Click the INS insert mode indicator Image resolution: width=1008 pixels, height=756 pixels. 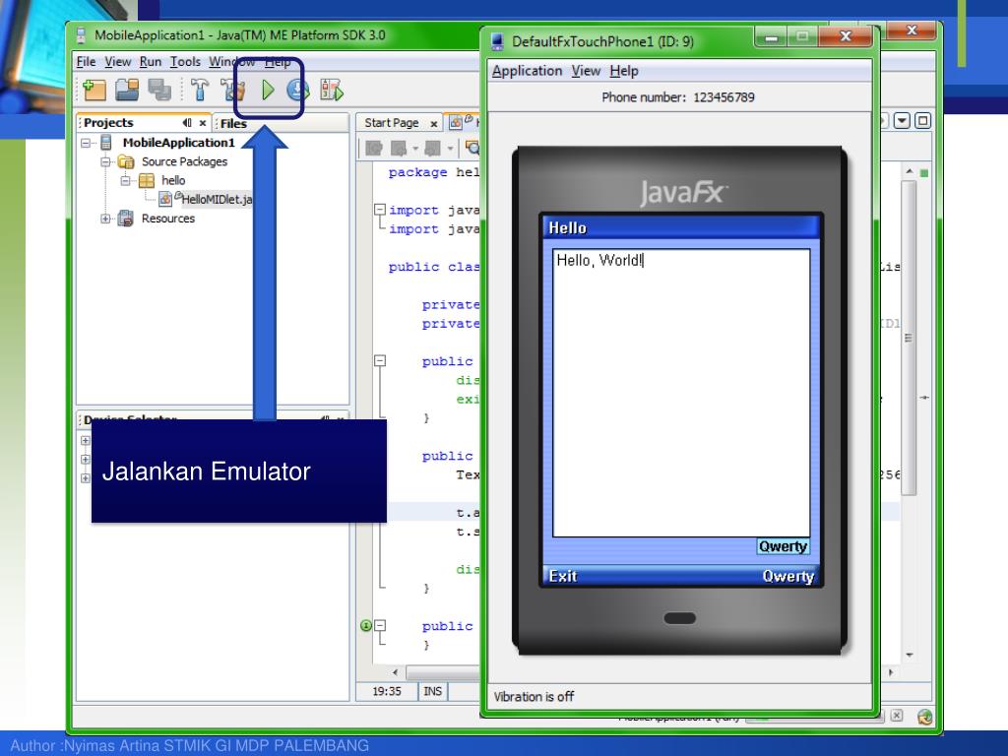(433, 691)
